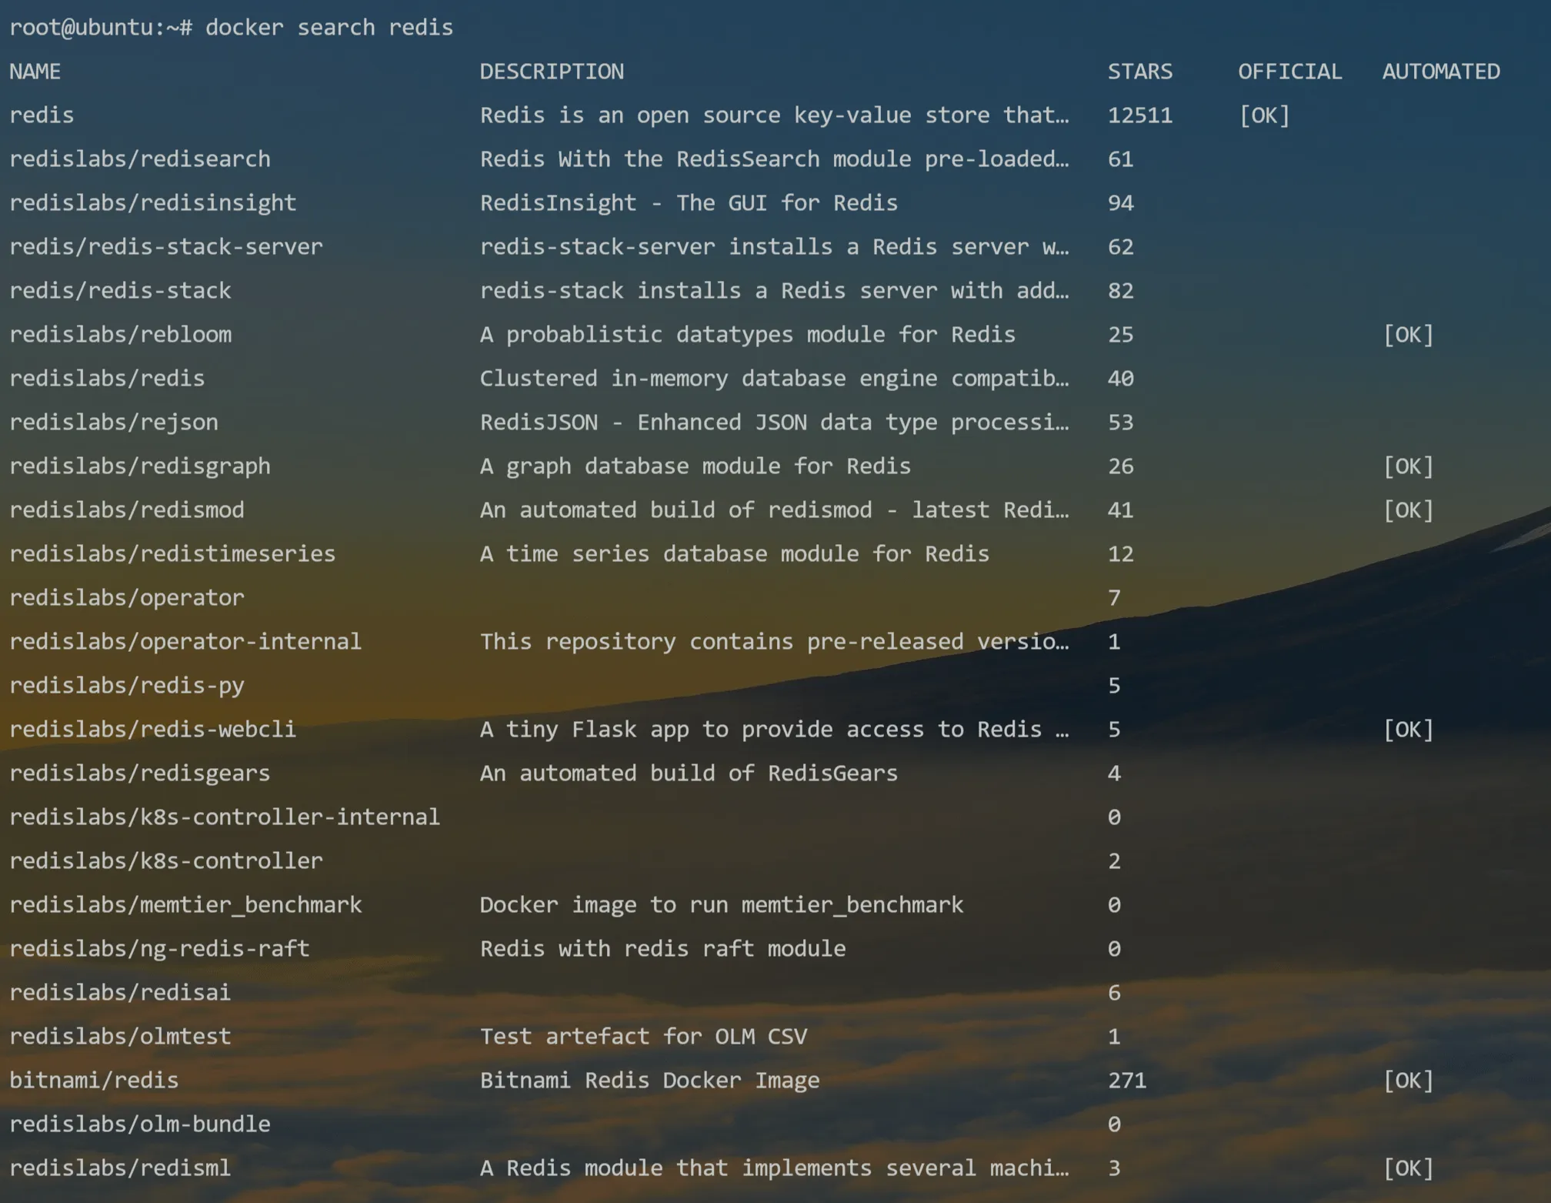Click the name redislabs/redisai
Screen dimensions: 1551x1203
click(x=121, y=993)
